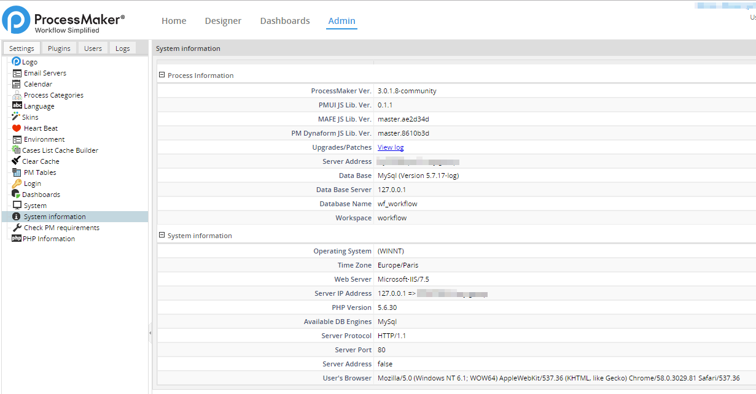This screenshot has height=394, width=756.
Task: Click the Europe/Paris time zone value
Action: pos(398,265)
